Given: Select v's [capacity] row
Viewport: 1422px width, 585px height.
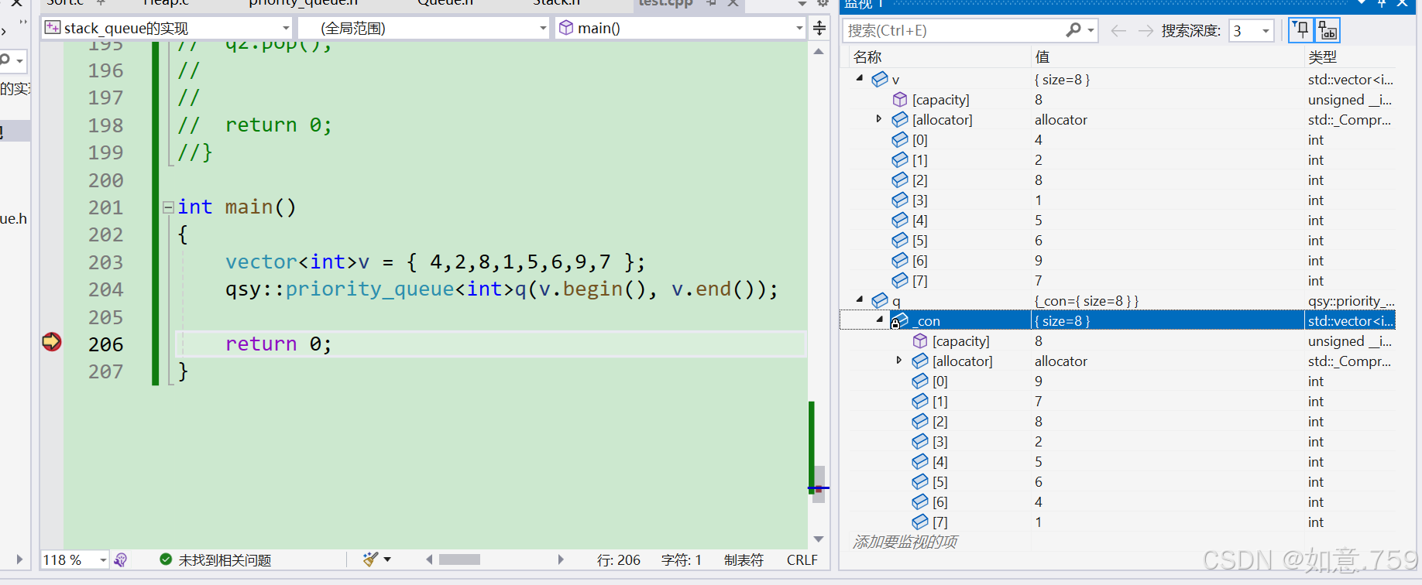Looking at the screenshot, I should point(1118,100).
